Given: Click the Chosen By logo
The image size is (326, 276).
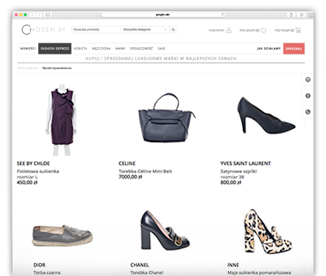Looking at the screenshot, I should 43,29.
